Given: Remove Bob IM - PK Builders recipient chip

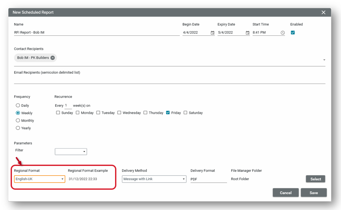Looking at the screenshot, I should (x=53, y=58).
